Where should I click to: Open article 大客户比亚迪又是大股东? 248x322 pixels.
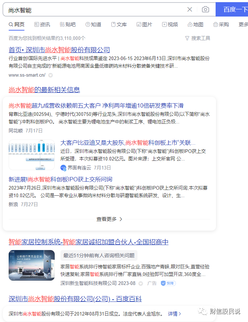click(x=128, y=143)
